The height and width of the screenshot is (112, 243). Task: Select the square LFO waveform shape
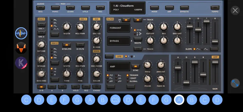click(111, 78)
